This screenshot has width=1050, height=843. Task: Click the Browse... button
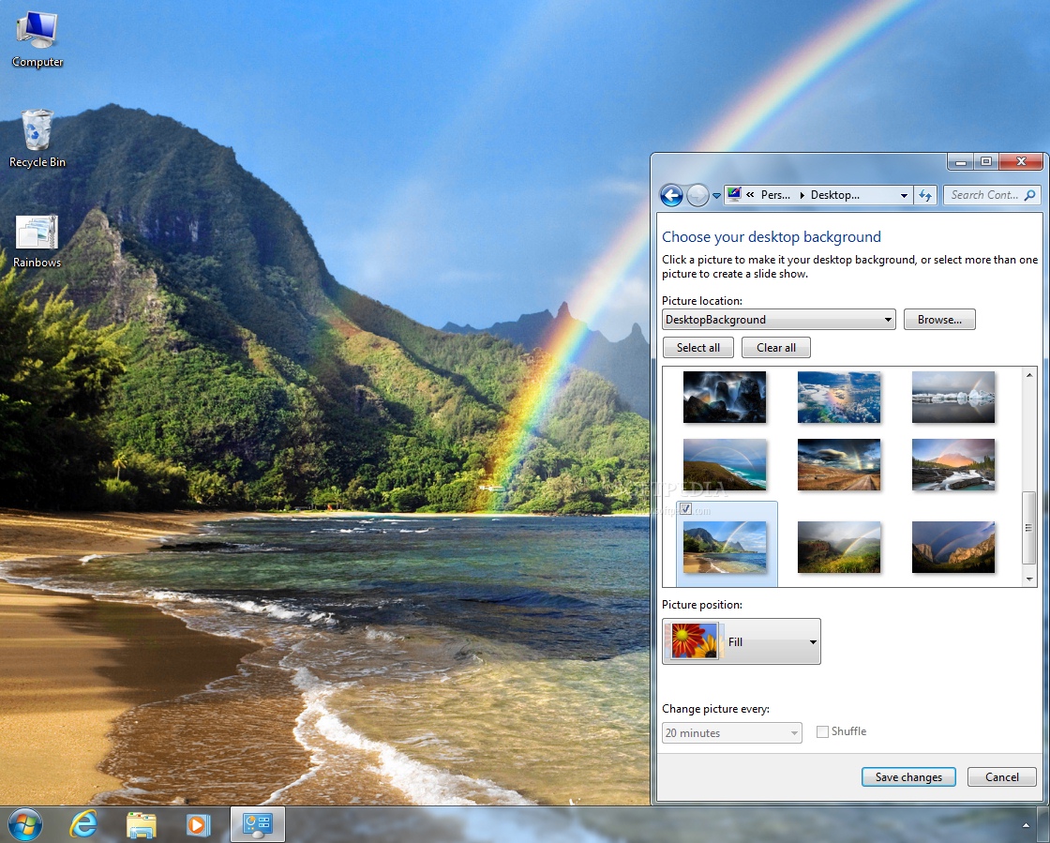click(939, 320)
